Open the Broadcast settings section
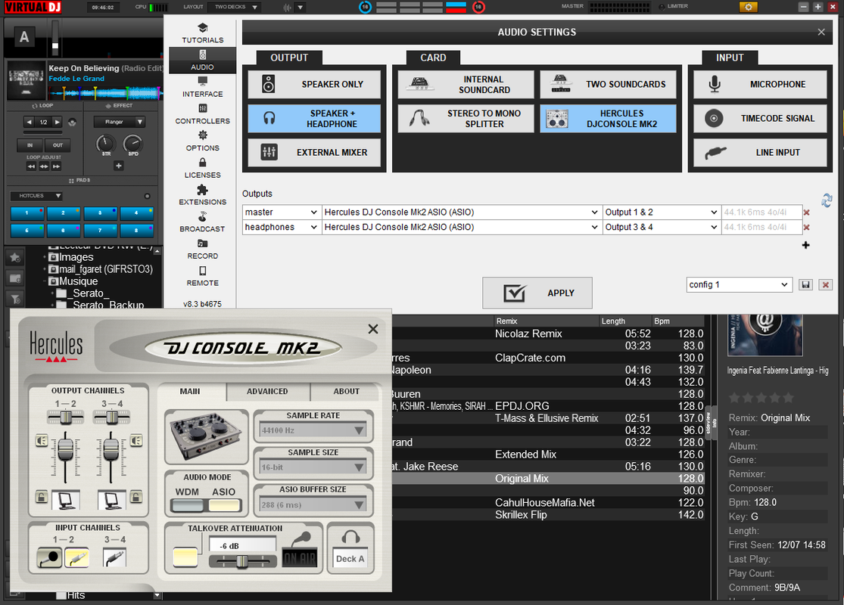 (x=202, y=222)
